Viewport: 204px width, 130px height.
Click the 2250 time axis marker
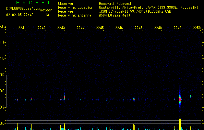pyautogui.click(x=197, y=28)
